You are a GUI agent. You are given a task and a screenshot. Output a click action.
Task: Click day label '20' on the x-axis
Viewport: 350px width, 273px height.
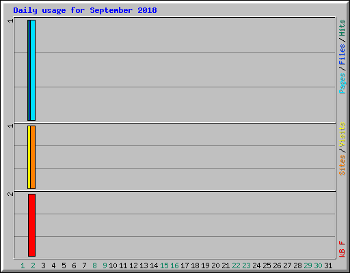[x=215, y=265]
